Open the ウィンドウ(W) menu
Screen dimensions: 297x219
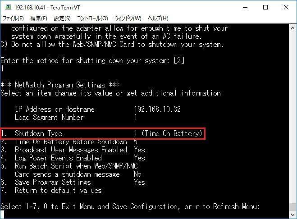[128, 18]
